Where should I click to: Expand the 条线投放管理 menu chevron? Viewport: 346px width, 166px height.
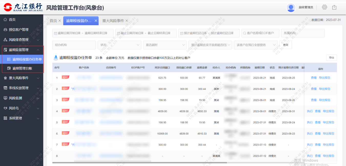(x=38, y=88)
